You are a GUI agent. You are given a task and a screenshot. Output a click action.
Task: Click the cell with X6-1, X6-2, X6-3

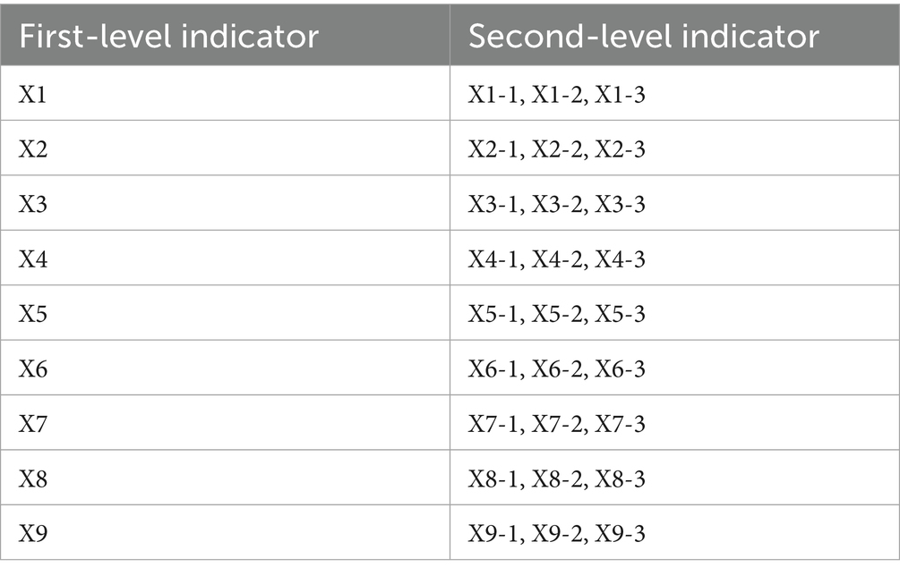coord(556,369)
